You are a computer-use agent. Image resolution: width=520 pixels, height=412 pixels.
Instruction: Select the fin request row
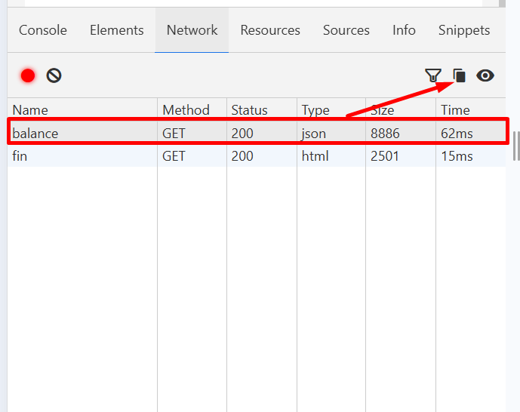20,156
